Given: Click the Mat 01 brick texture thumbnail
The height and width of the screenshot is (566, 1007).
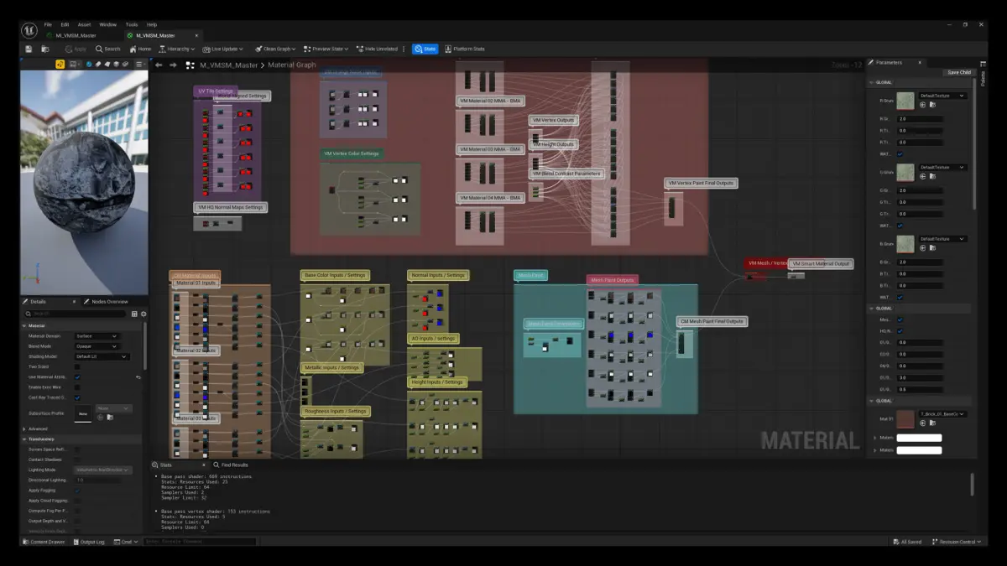Looking at the screenshot, I should click(905, 418).
